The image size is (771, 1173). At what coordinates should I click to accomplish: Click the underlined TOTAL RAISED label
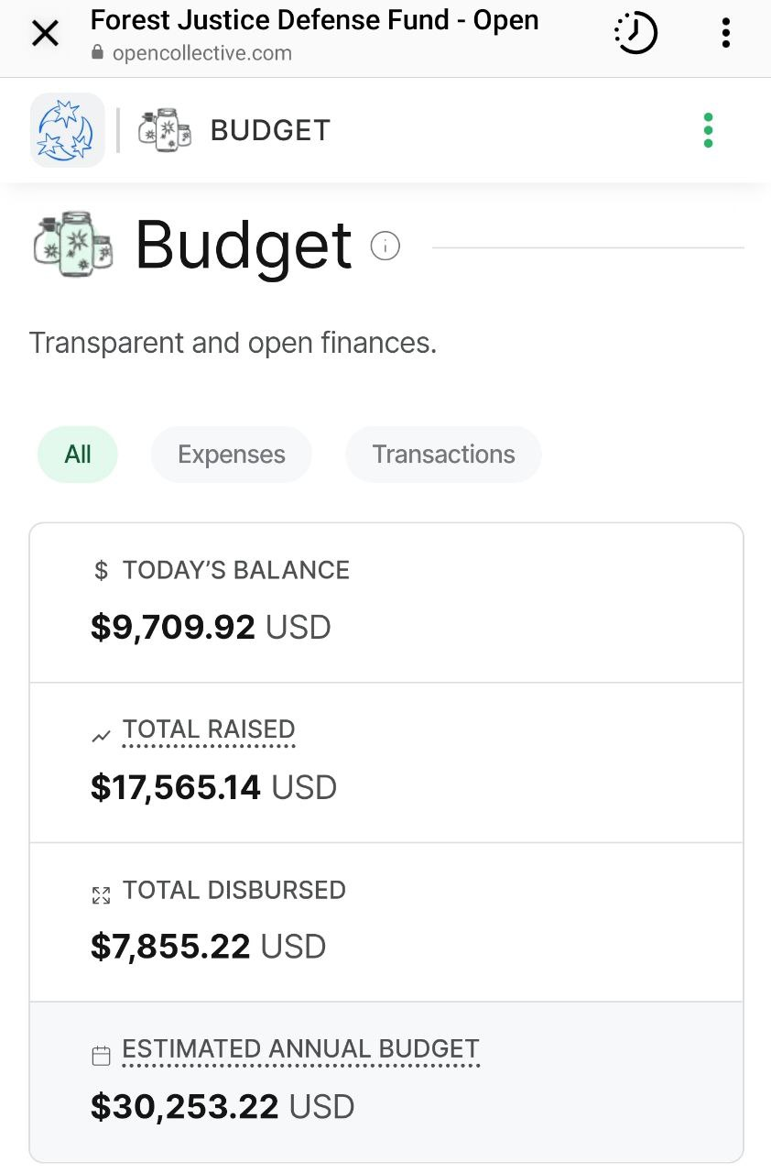(209, 729)
